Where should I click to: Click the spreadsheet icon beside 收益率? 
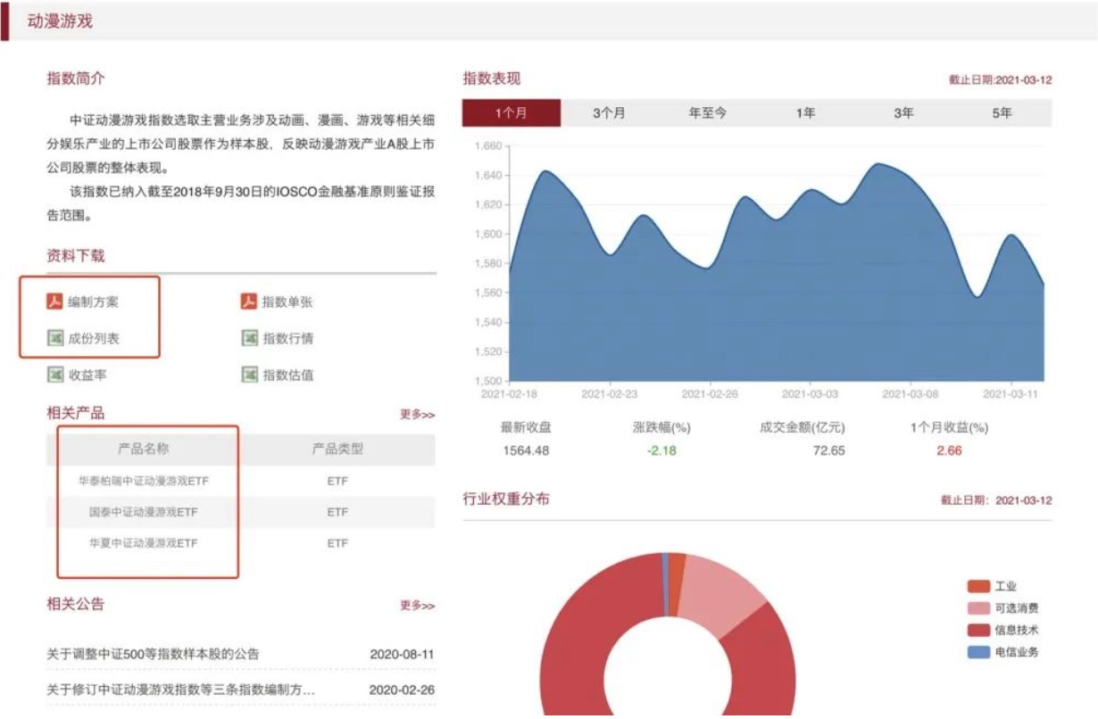[54, 375]
